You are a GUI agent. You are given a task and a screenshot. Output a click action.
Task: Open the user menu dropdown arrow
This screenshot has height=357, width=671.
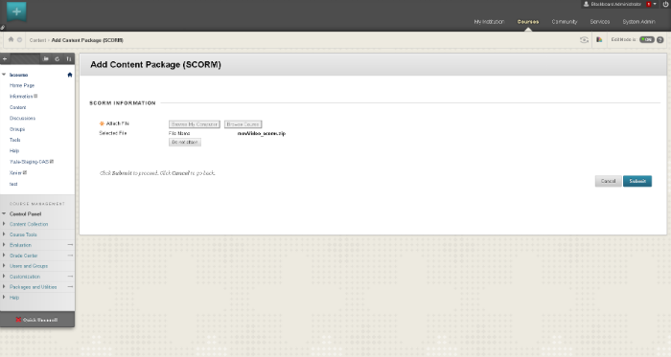click(x=655, y=4)
